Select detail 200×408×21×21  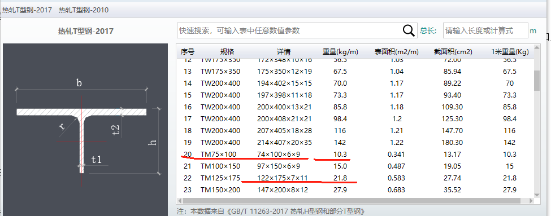coord(284,119)
